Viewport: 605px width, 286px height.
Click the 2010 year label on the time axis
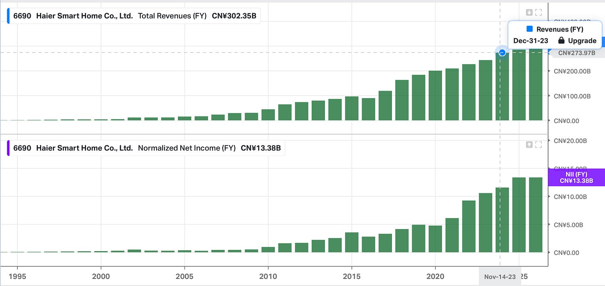click(268, 276)
